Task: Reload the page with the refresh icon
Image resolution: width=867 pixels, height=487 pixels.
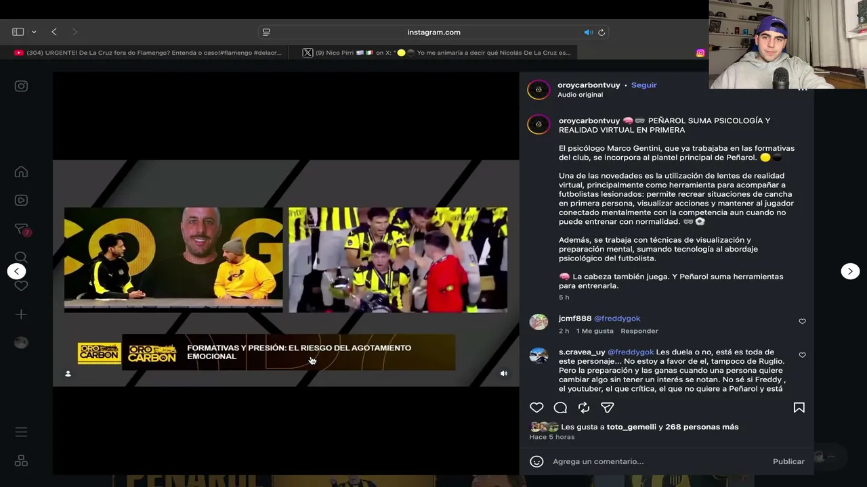Action: [601, 32]
